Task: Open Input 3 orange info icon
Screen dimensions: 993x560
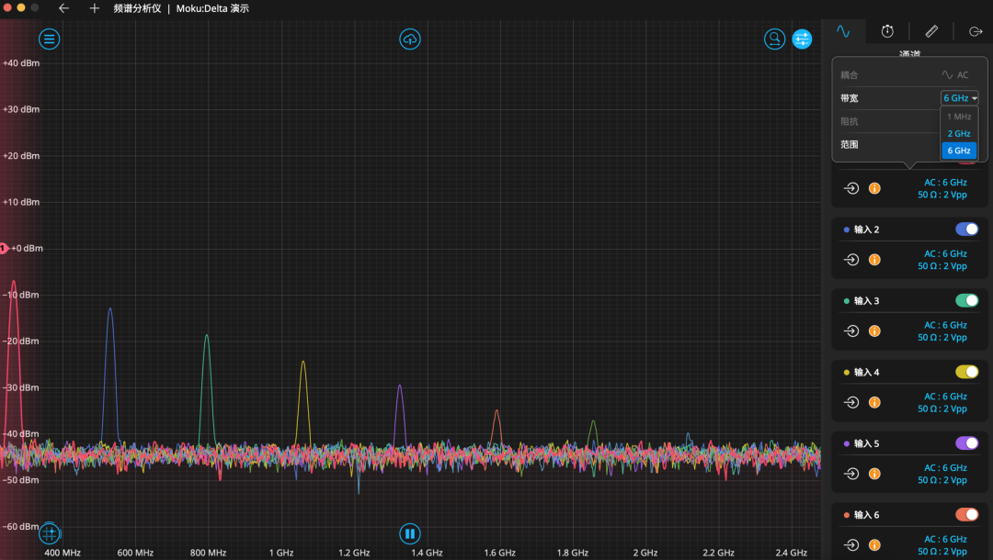Action: tap(874, 331)
